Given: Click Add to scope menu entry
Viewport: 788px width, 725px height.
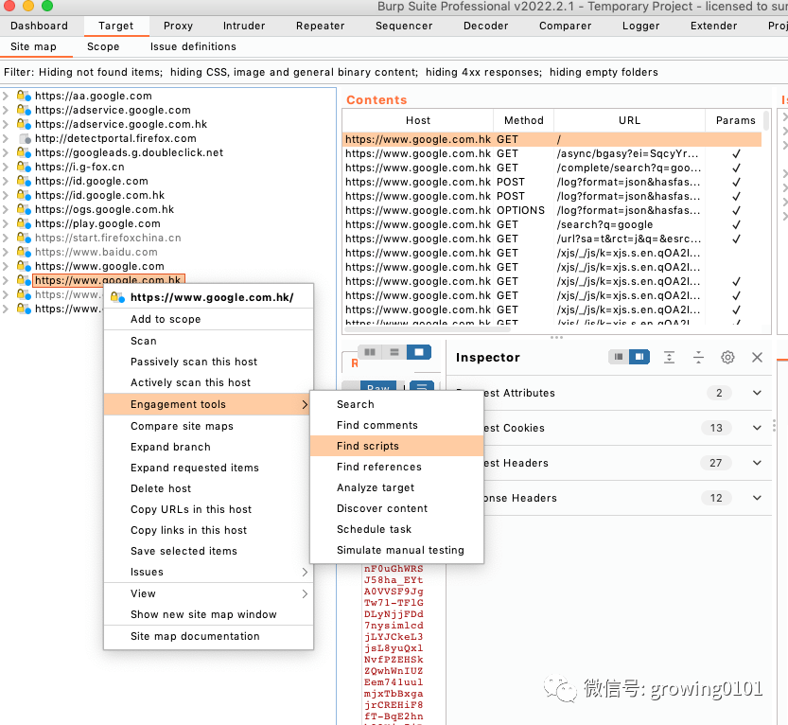Looking at the screenshot, I should click(208, 319).
